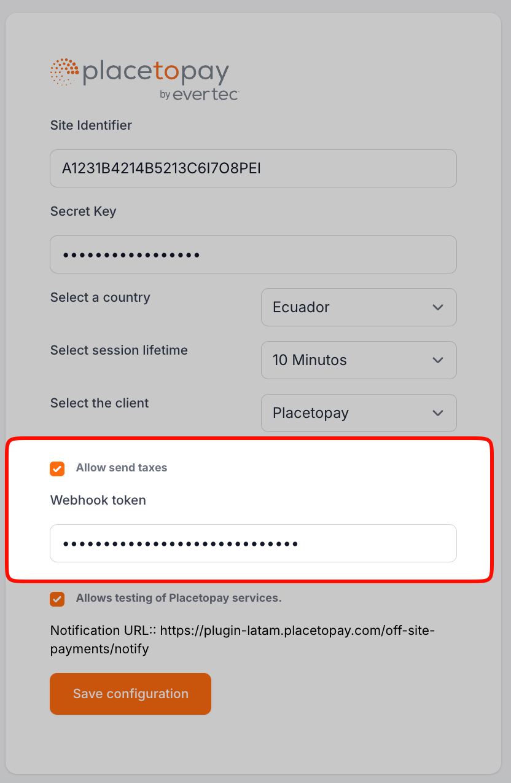
Task: Click the Site Identifier label
Action: [91, 125]
